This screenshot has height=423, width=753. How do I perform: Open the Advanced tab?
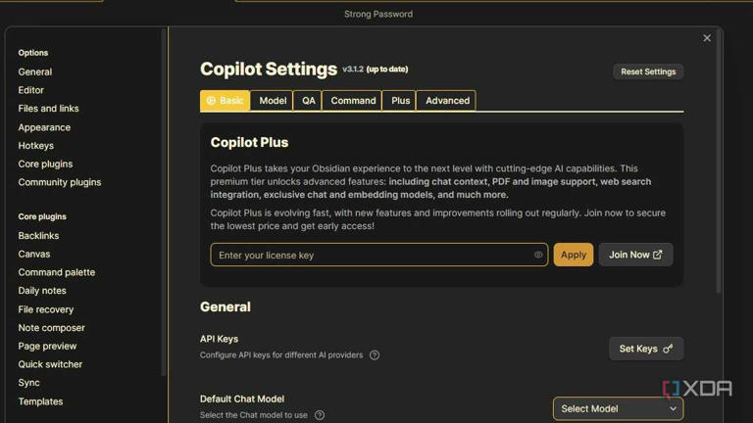(447, 101)
